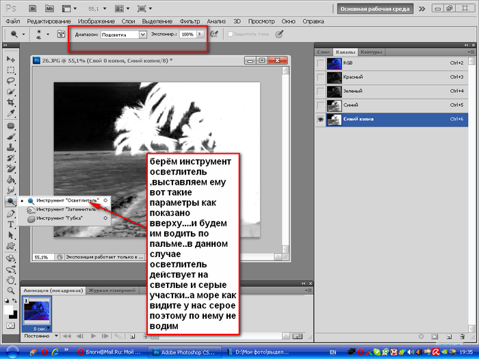Image resolution: width=479 pixels, height=359 pixels.
Task: Open the brush preset picker dropdown
Action: 48,34
